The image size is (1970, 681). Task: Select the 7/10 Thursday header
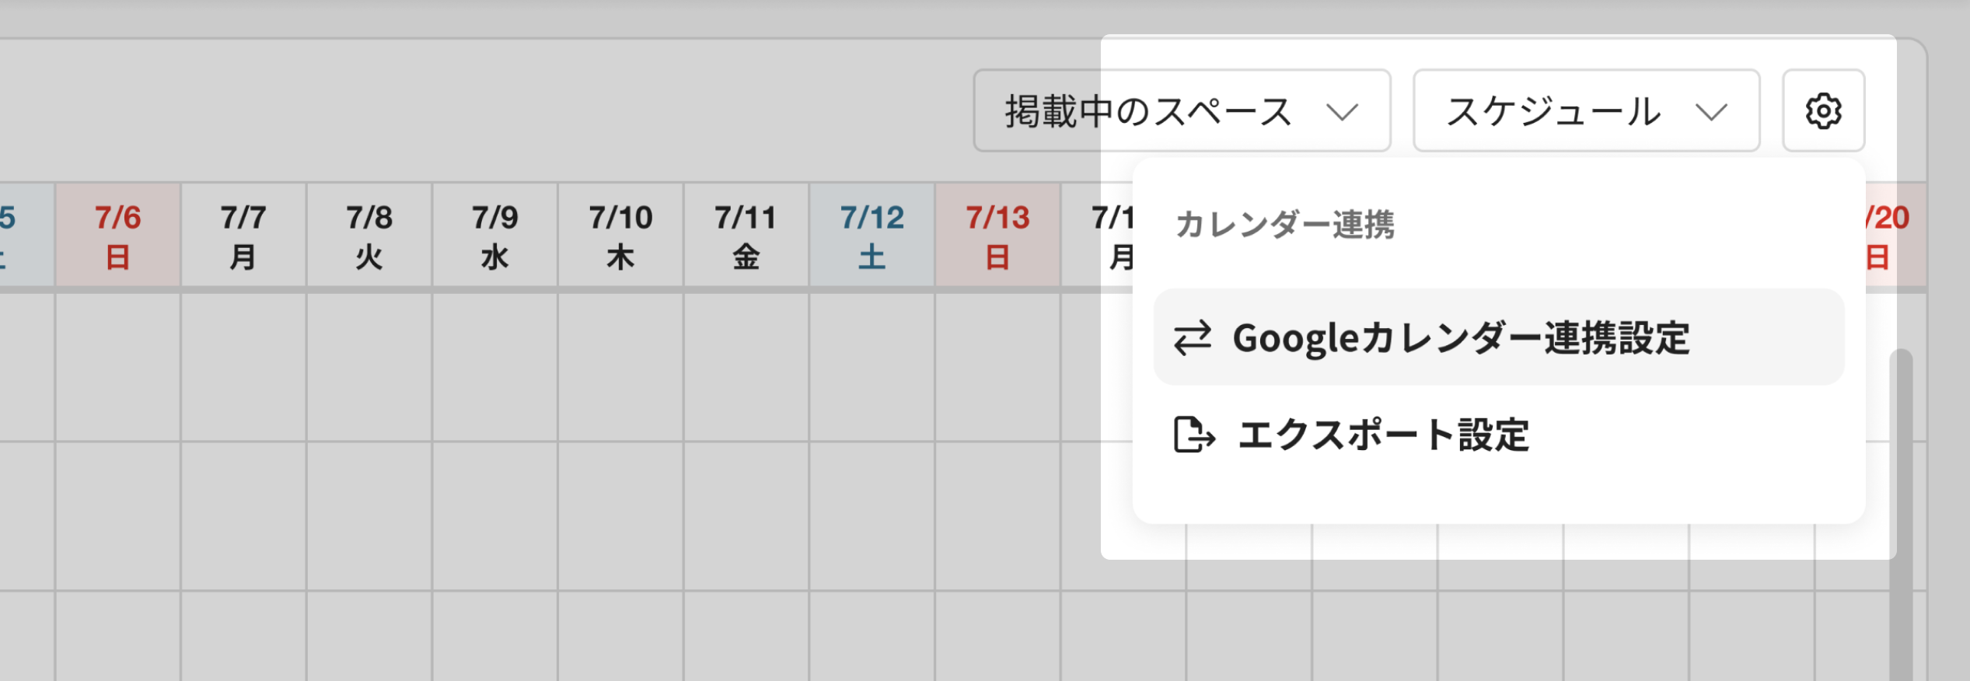point(620,235)
